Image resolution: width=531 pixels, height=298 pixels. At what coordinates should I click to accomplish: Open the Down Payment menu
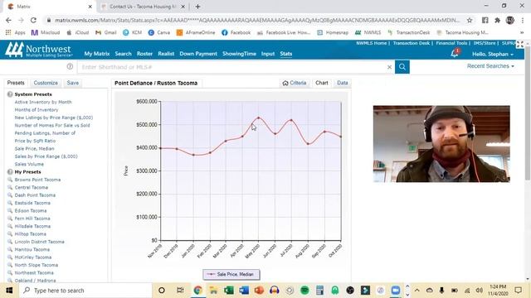coord(198,54)
